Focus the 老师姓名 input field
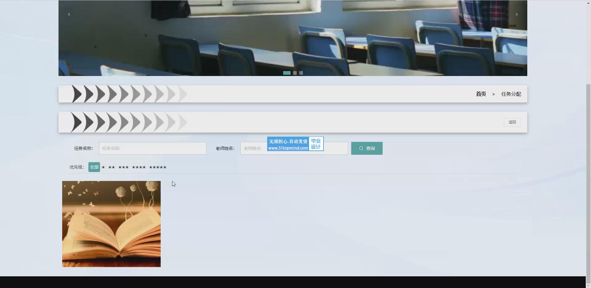The width and height of the screenshot is (591, 288). 294,148
